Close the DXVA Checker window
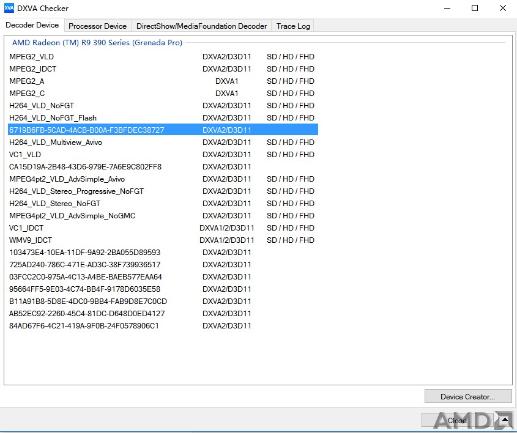Screen dimensions: 517x433 tap(503, 8)
